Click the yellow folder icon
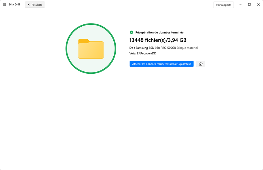This screenshot has width=263, height=170. [x=91, y=49]
